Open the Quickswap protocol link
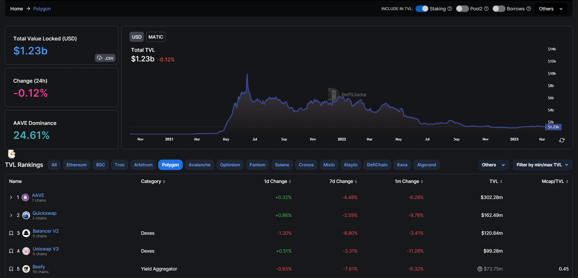Image resolution: width=578 pixels, height=278 pixels. click(45, 213)
